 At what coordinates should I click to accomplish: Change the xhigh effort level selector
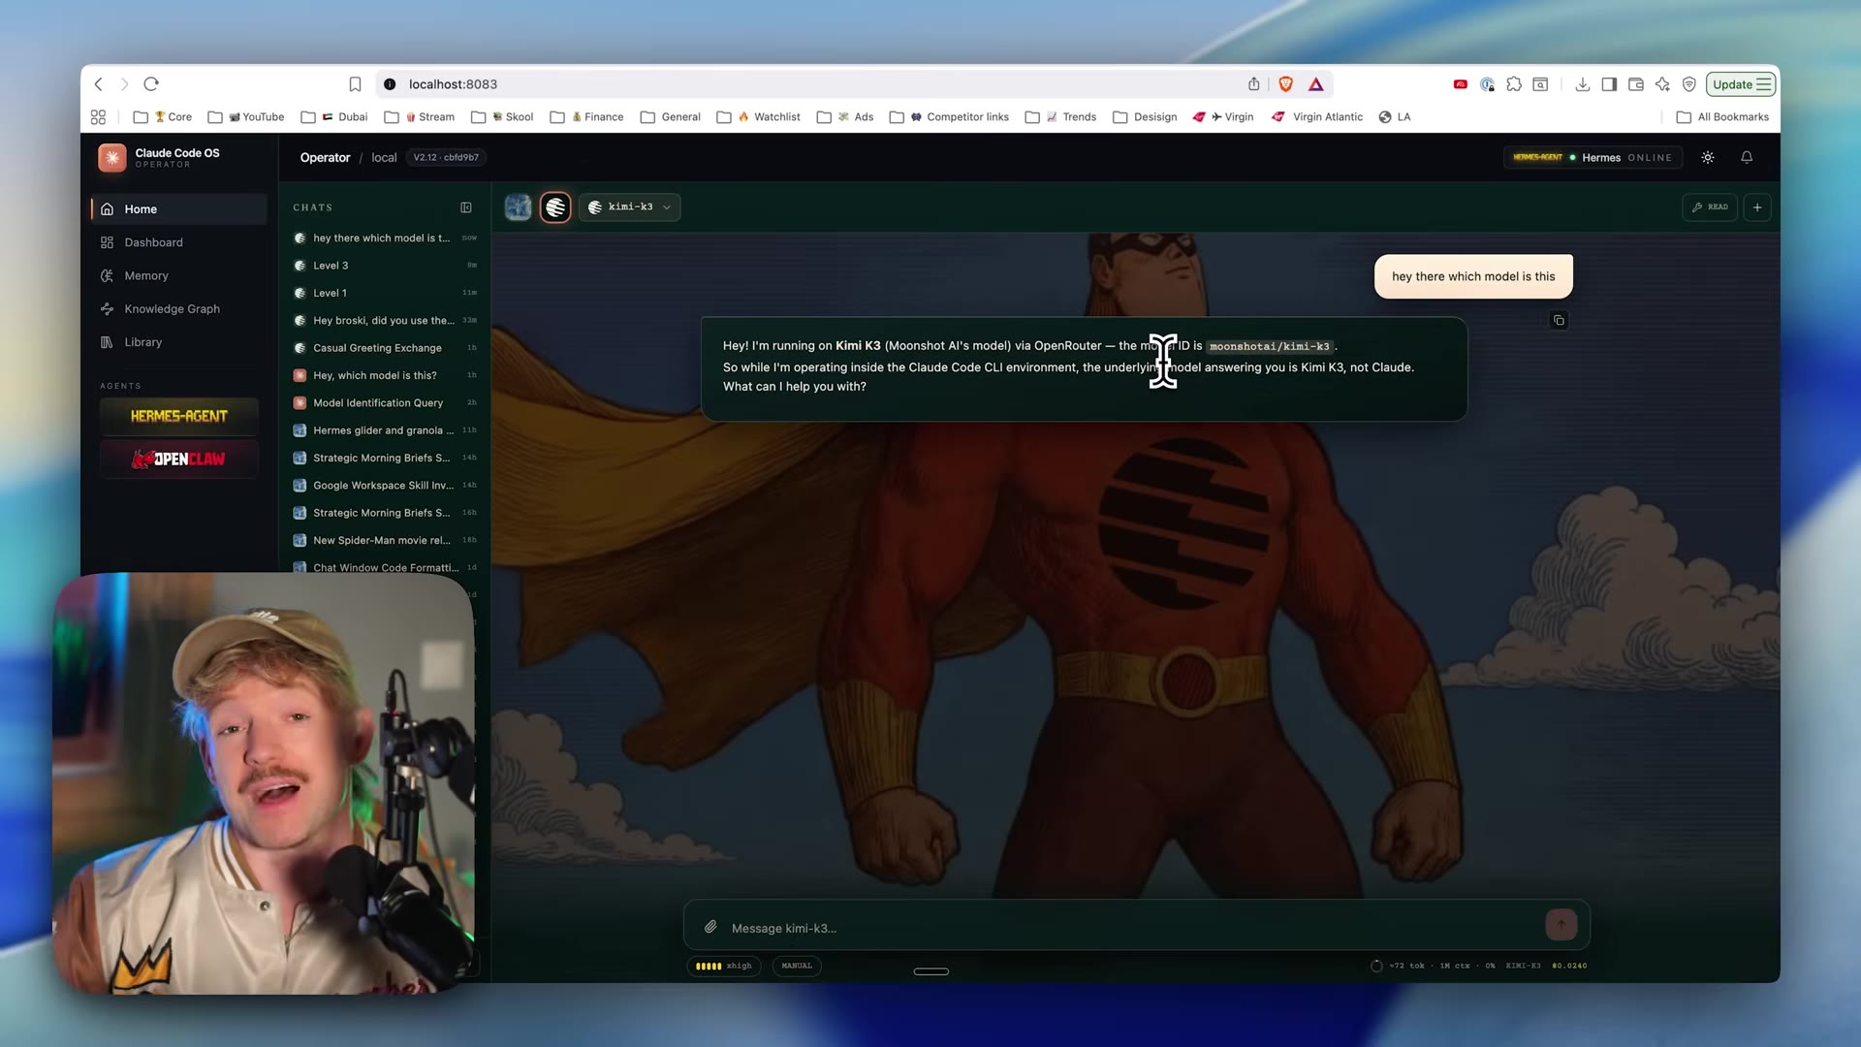[x=724, y=966]
